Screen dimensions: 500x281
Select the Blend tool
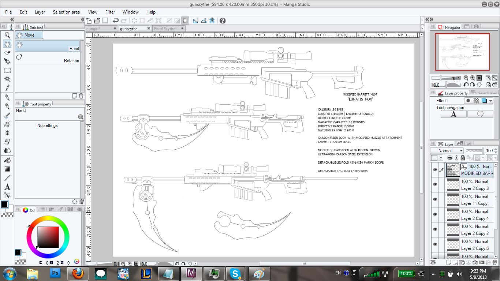click(x=7, y=150)
